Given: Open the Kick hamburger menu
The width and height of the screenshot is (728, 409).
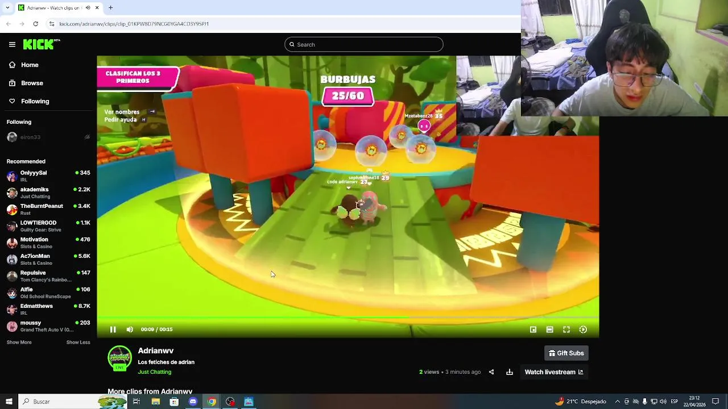Looking at the screenshot, I should pyautogui.click(x=12, y=44).
